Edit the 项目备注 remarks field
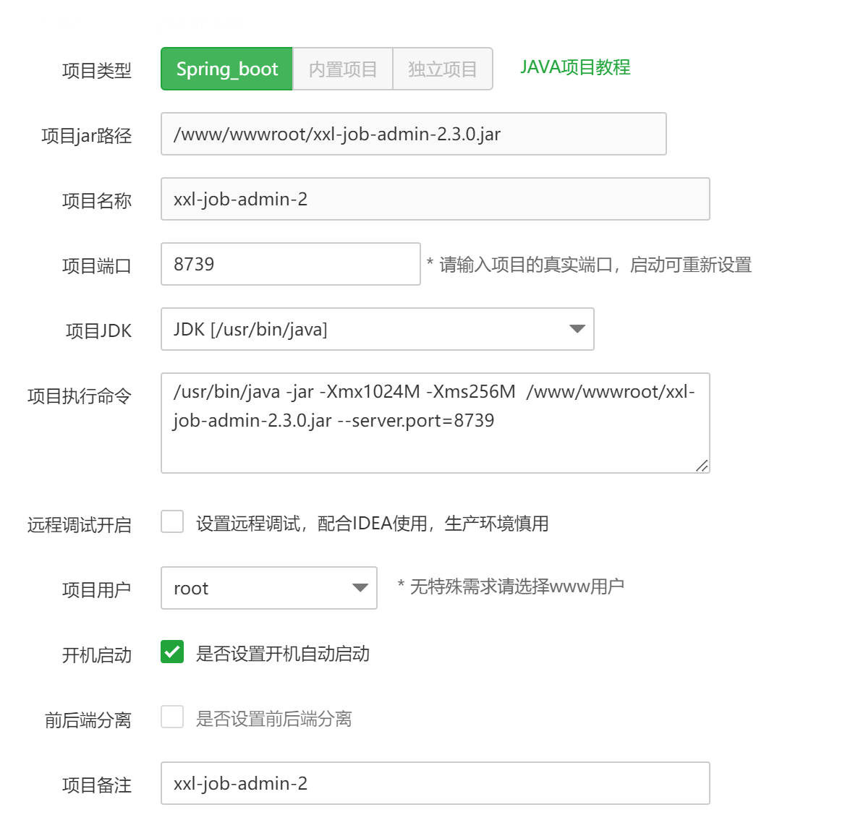Viewport: 845px width, 815px height. [x=434, y=783]
